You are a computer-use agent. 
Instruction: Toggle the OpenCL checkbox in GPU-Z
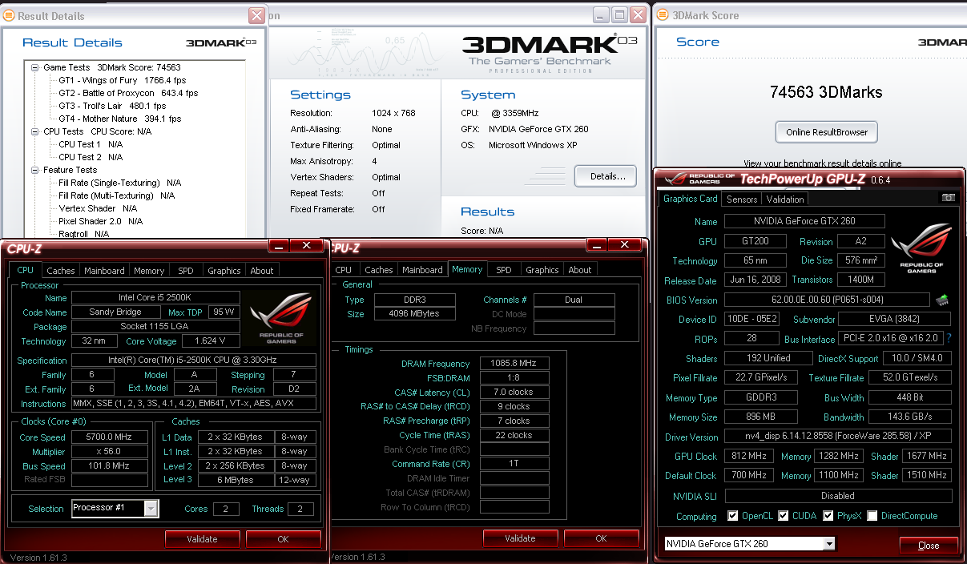click(x=732, y=516)
